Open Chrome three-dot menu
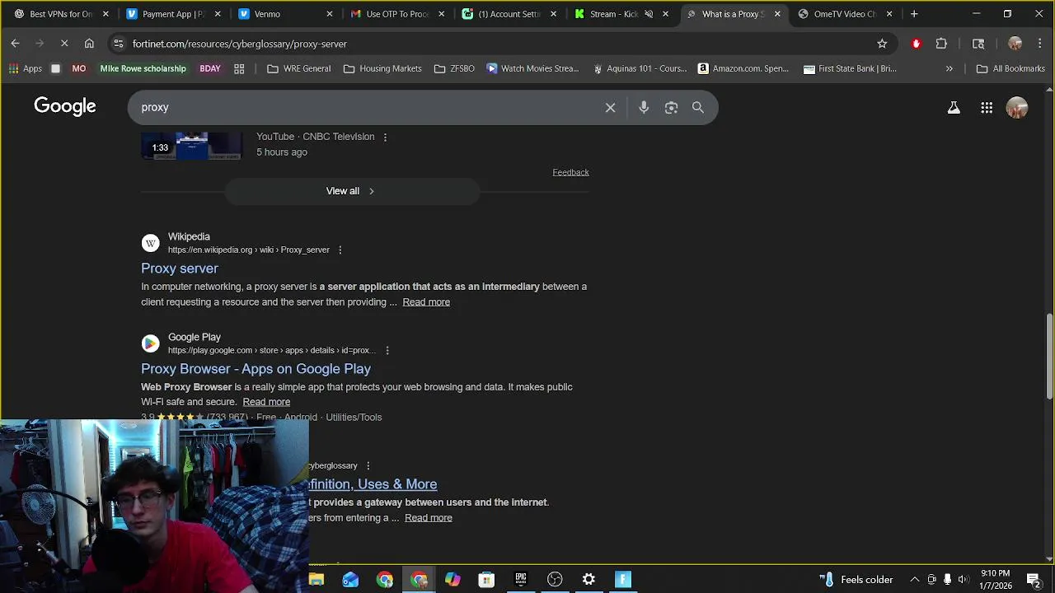Screen dimensions: 1055x593 (1039, 44)
